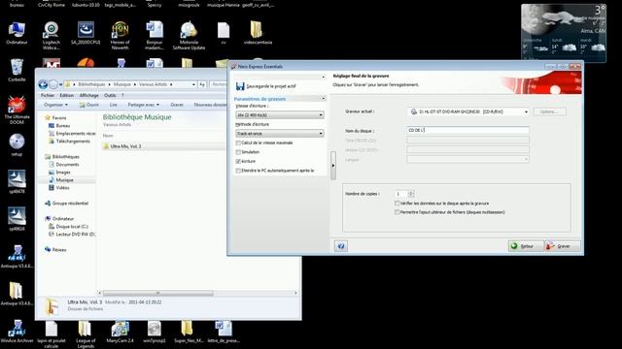
Task: Open the videocamtasia folder on desktop
Action: (x=258, y=32)
